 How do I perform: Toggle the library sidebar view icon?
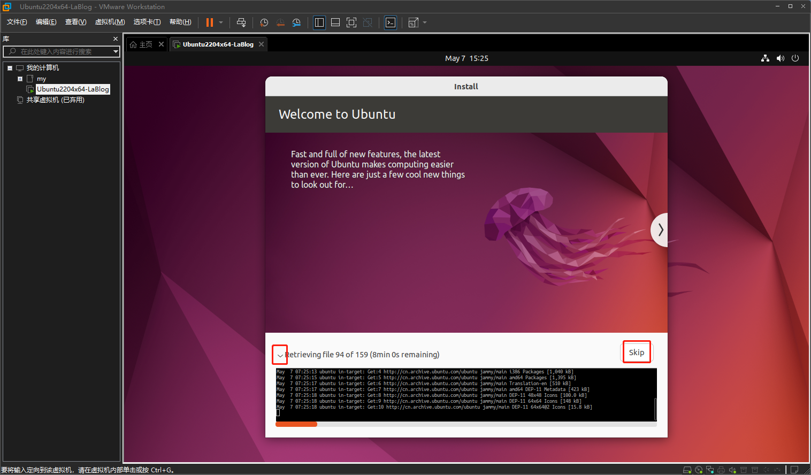[x=319, y=22]
